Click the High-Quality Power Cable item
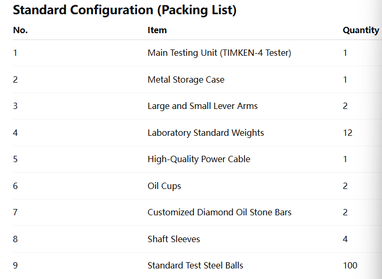The image size is (382, 279). pos(199,159)
